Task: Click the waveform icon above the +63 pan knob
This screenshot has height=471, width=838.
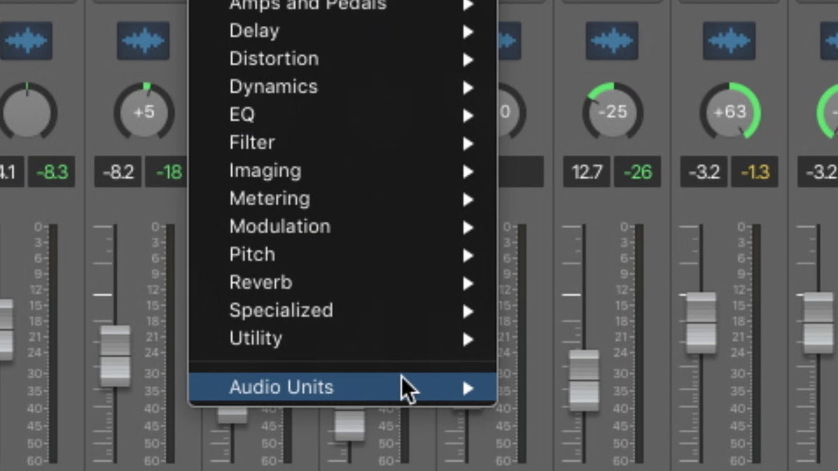Action: coord(729,40)
